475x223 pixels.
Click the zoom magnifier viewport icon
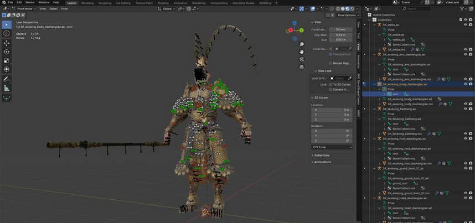tap(302, 44)
